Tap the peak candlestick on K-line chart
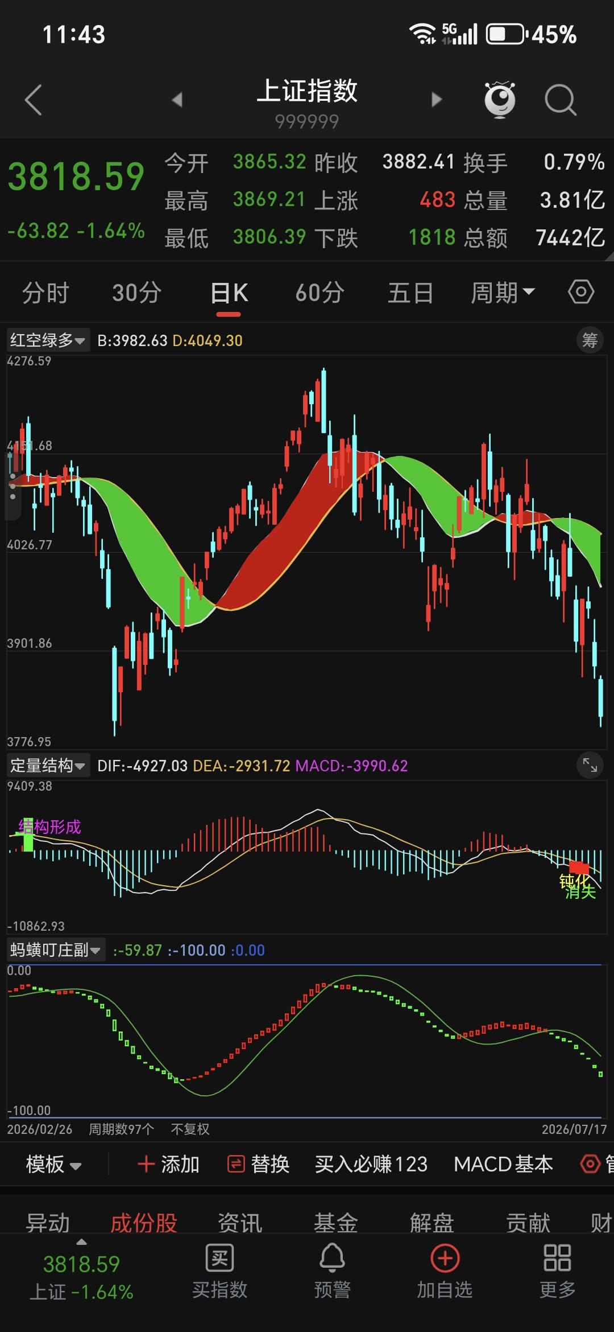614x1332 pixels. click(324, 401)
